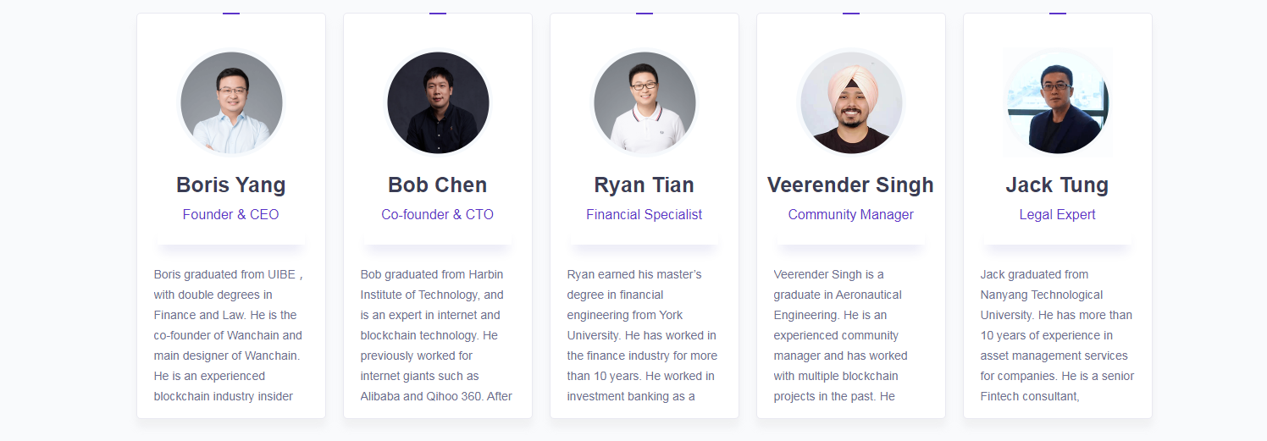Click Bob Chen's profile photo
1267x441 pixels.
(438, 102)
